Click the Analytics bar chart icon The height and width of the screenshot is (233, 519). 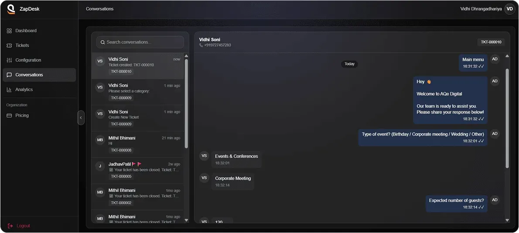tap(9, 90)
